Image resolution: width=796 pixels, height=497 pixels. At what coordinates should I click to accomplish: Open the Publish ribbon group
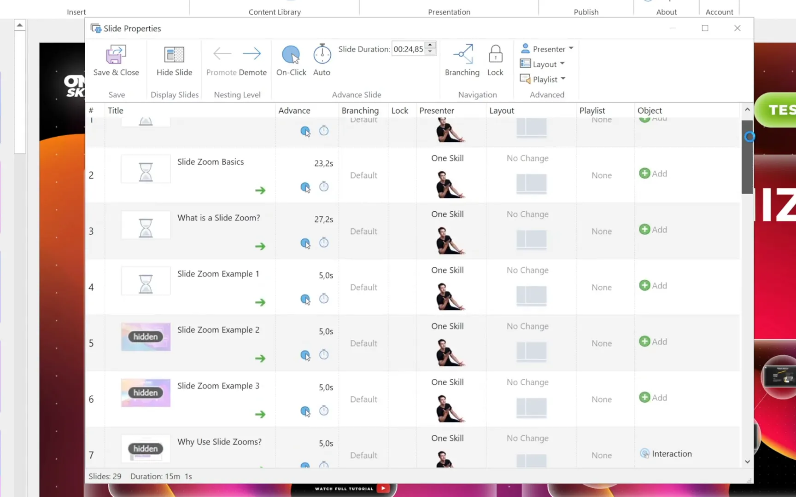(x=586, y=12)
